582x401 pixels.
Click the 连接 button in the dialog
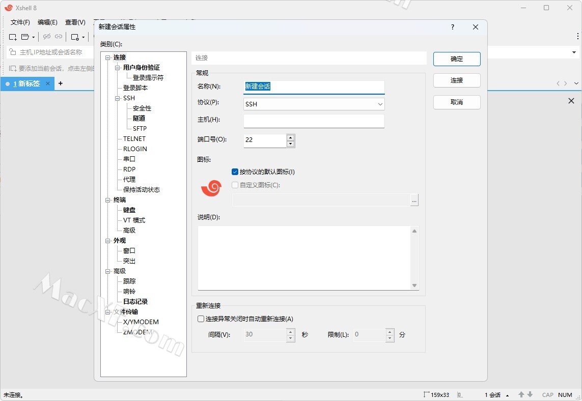click(x=457, y=80)
